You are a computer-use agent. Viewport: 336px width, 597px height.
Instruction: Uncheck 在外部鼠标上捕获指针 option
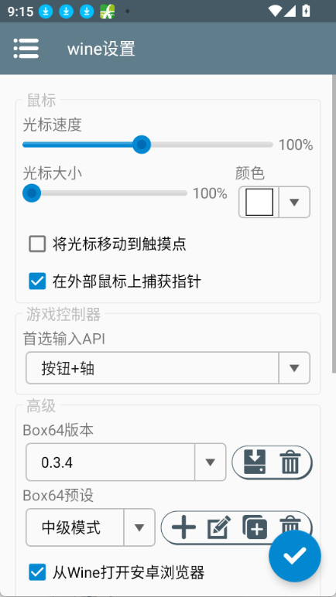click(x=37, y=281)
